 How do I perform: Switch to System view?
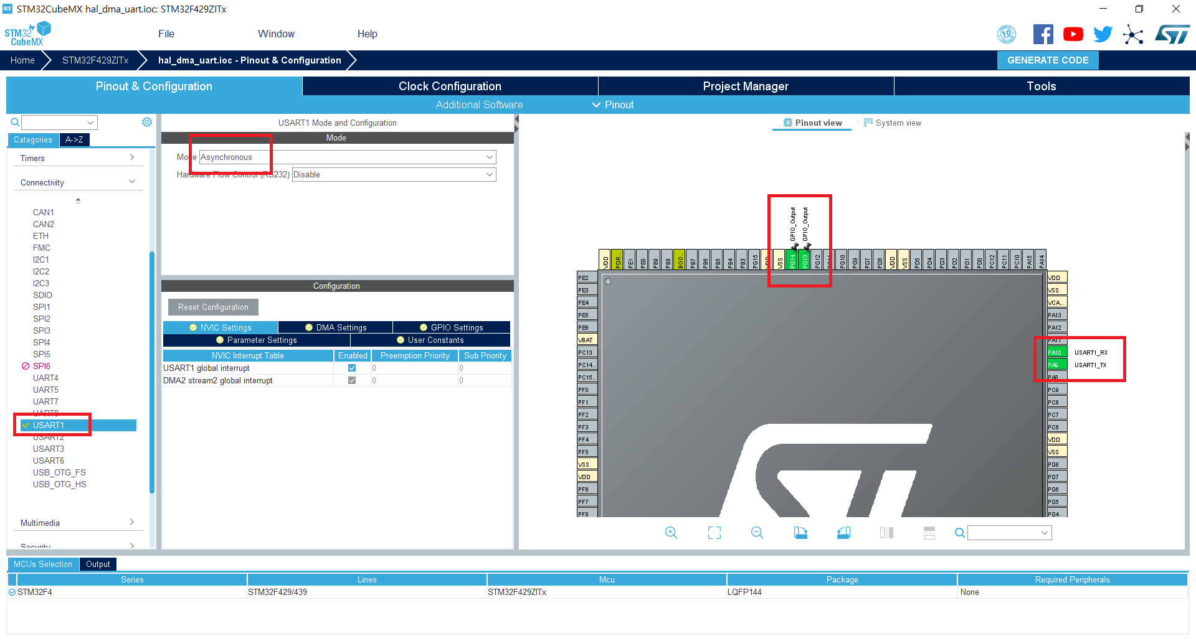point(892,123)
